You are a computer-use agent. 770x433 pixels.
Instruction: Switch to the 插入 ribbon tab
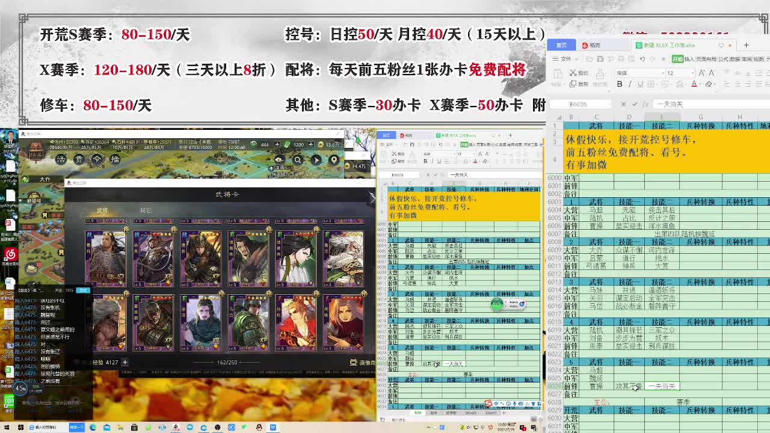(x=689, y=59)
